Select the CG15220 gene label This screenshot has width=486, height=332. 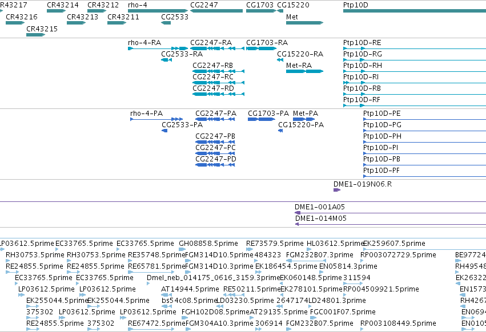(293, 5)
